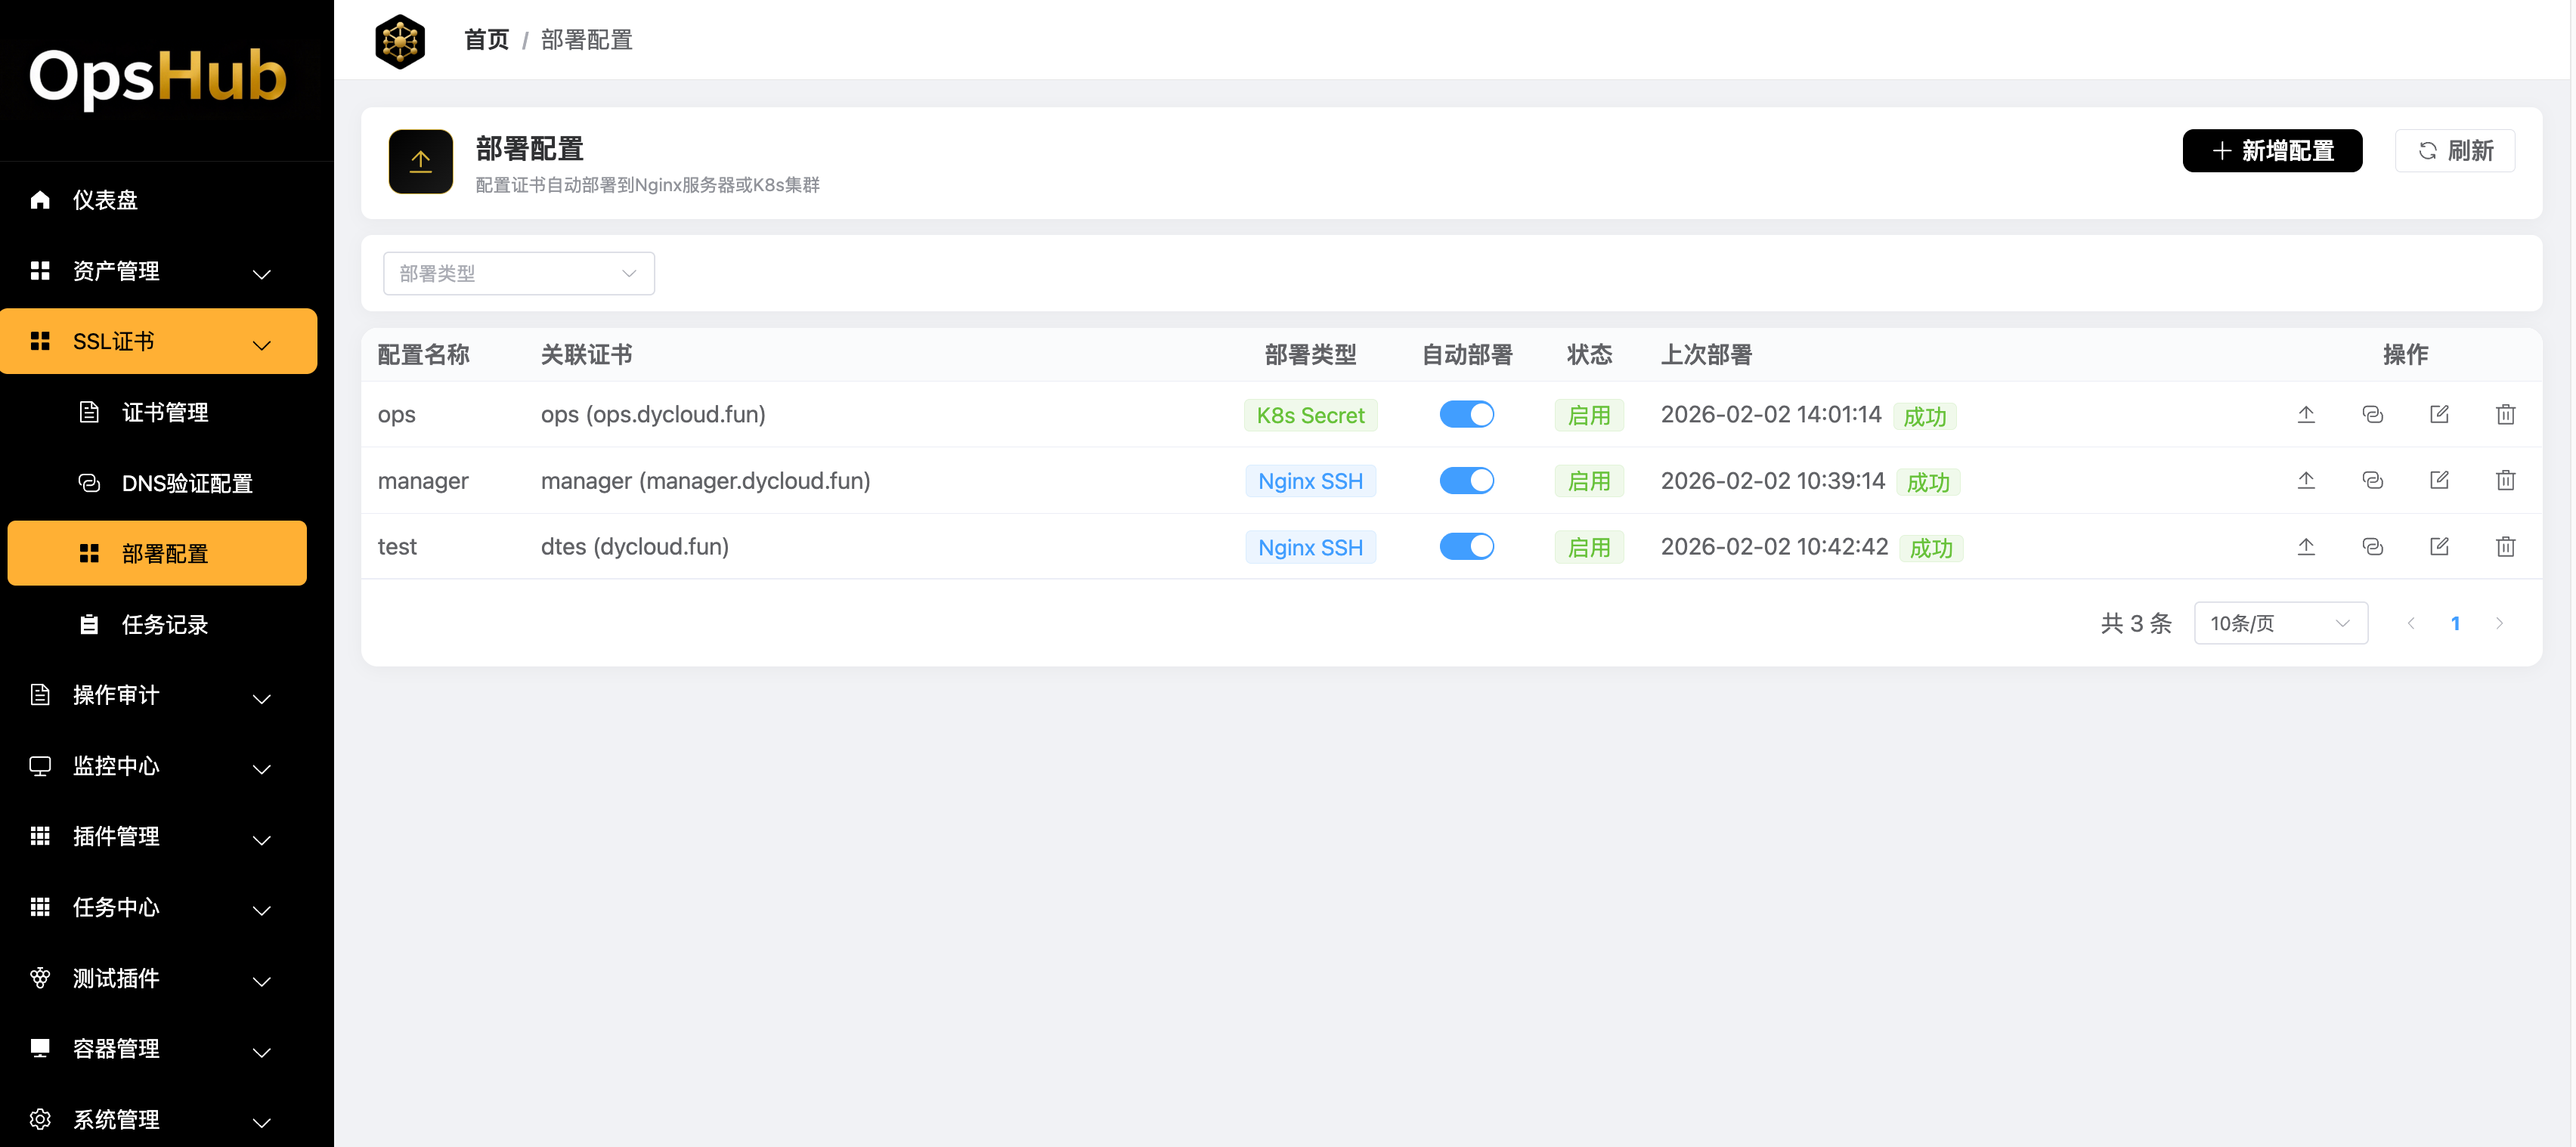The image size is (2576, 1147).
Task: Click the trash icon in ops row
Action: [2505, 414]
